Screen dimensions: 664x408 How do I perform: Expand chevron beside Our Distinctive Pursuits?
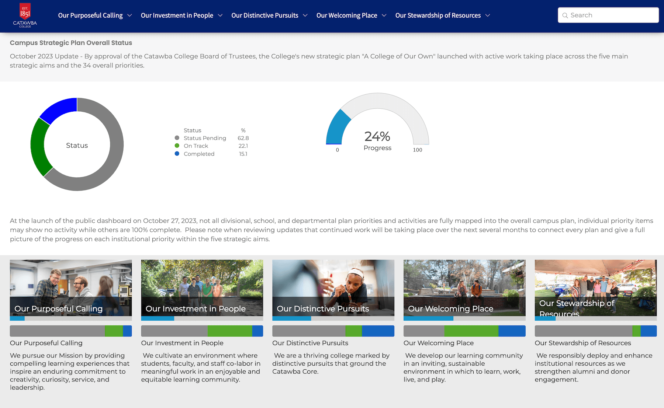[305, 15]
